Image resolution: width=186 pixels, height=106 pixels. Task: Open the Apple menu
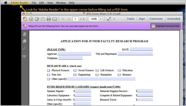[x=6, y=3]
